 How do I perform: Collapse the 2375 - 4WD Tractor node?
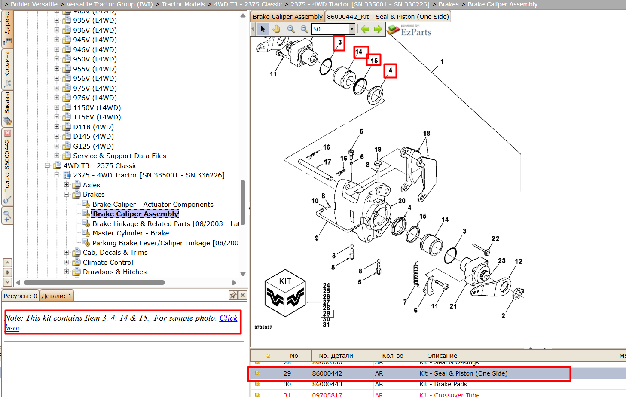click(x=57, y=175)
